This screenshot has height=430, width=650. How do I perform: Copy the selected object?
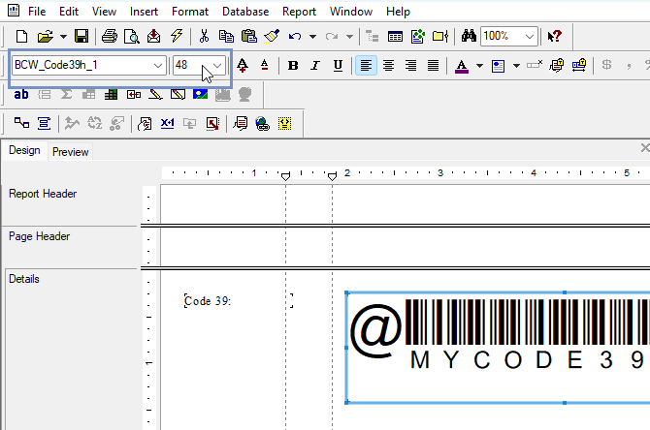coord(226,37)
